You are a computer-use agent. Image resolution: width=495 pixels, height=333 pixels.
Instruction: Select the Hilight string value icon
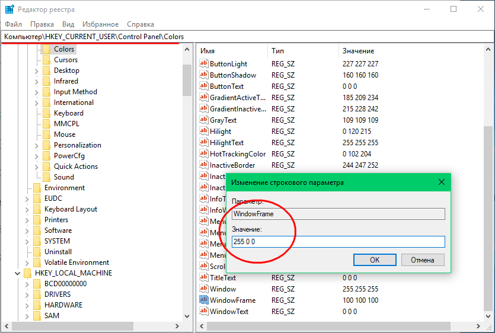point(203,131)
